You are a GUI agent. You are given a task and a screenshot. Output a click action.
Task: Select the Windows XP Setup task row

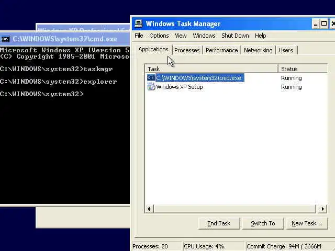(236, 87)
